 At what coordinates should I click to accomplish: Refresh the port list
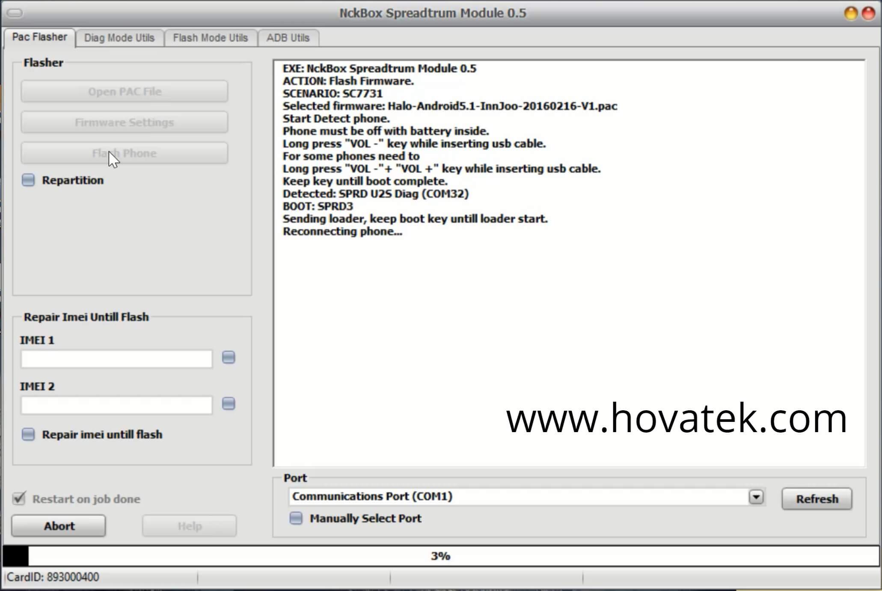click(x=817, y=499)
